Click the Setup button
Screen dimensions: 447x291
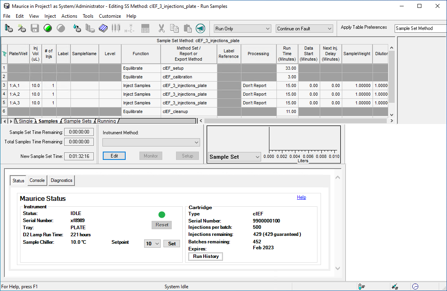187,156
